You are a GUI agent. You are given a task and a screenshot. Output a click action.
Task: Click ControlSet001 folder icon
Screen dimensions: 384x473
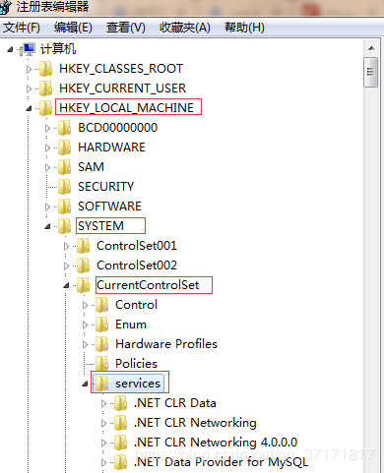point(84,246)
